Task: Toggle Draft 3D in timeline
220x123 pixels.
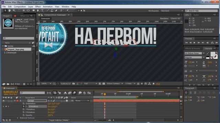Action: point(59,93)
